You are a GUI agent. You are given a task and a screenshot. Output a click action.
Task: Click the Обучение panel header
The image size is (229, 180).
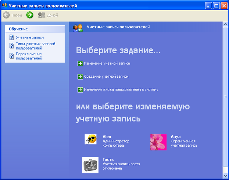point(35,29)
